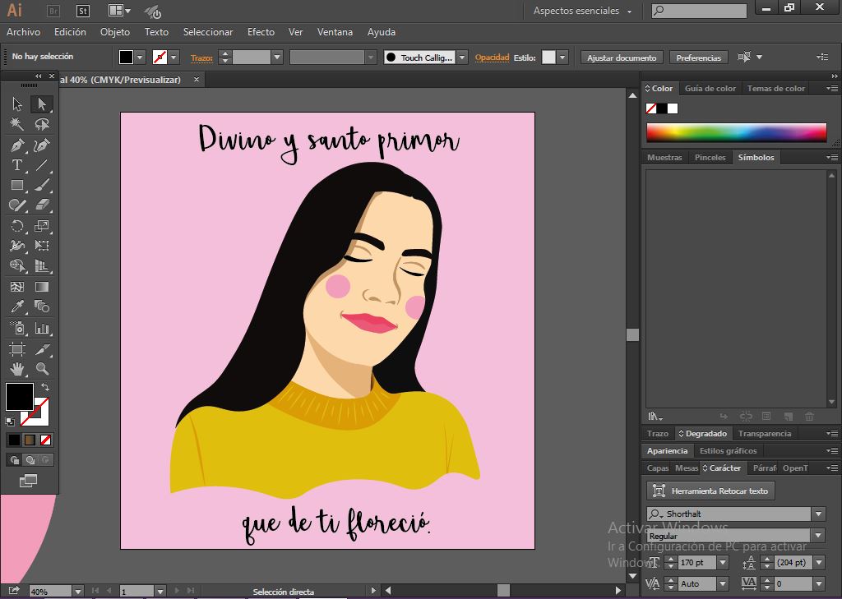842x599 pixels.
Task: Click the Preferencias button
Action: click(699, 58)
